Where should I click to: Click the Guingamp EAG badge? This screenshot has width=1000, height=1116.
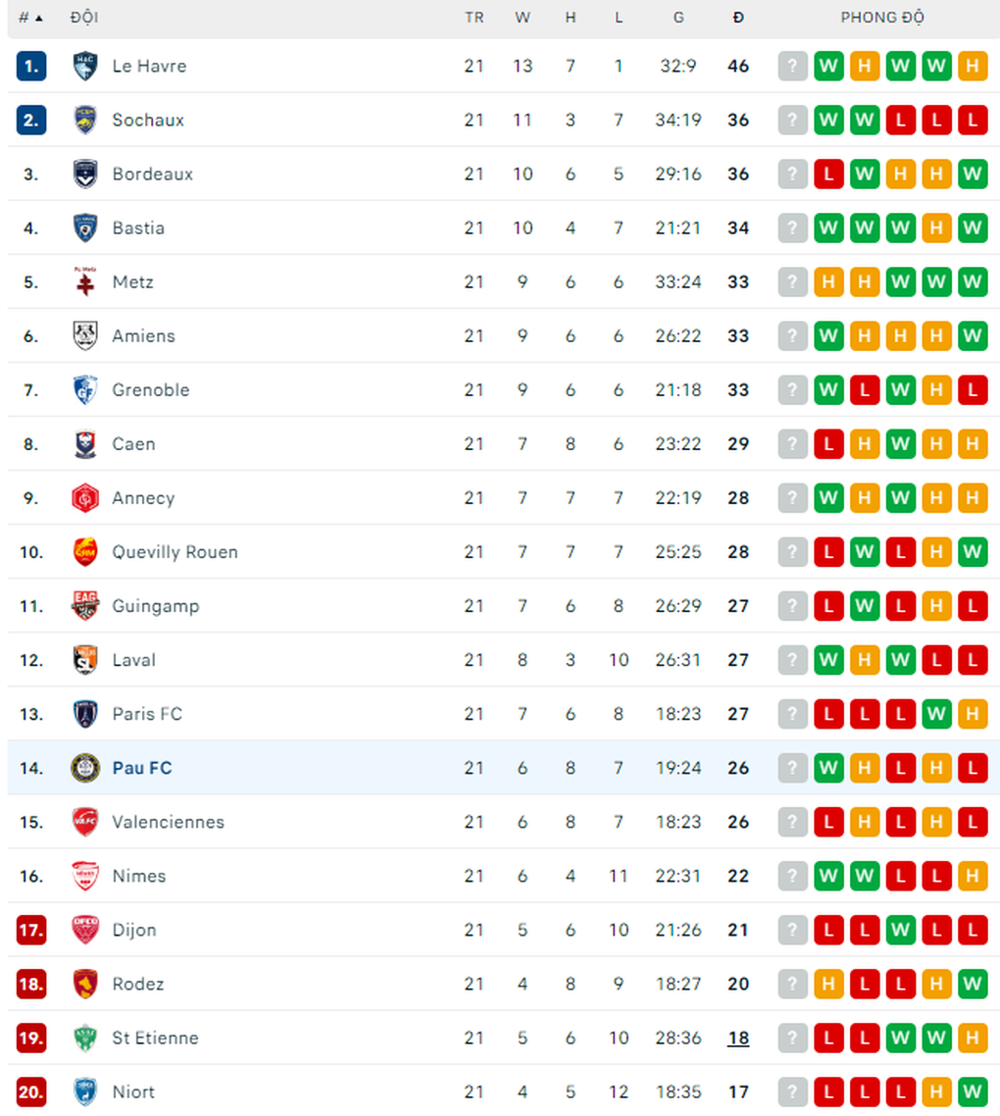pyautogui.click(x=84, y=606)
